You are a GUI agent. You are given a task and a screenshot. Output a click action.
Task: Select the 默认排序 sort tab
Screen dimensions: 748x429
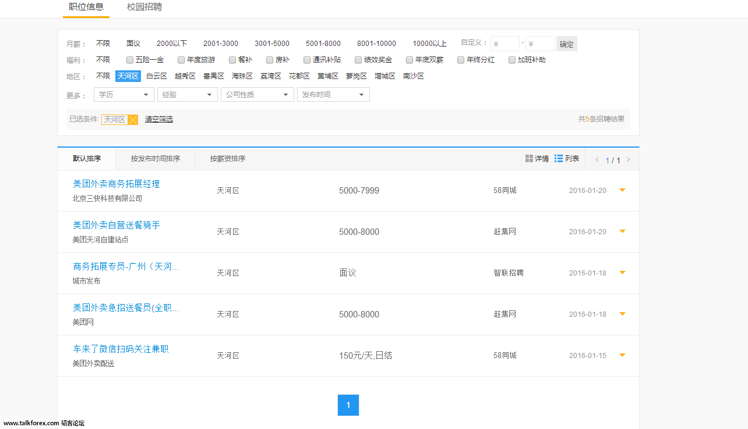pyautogui.click(x=87, y=159)
